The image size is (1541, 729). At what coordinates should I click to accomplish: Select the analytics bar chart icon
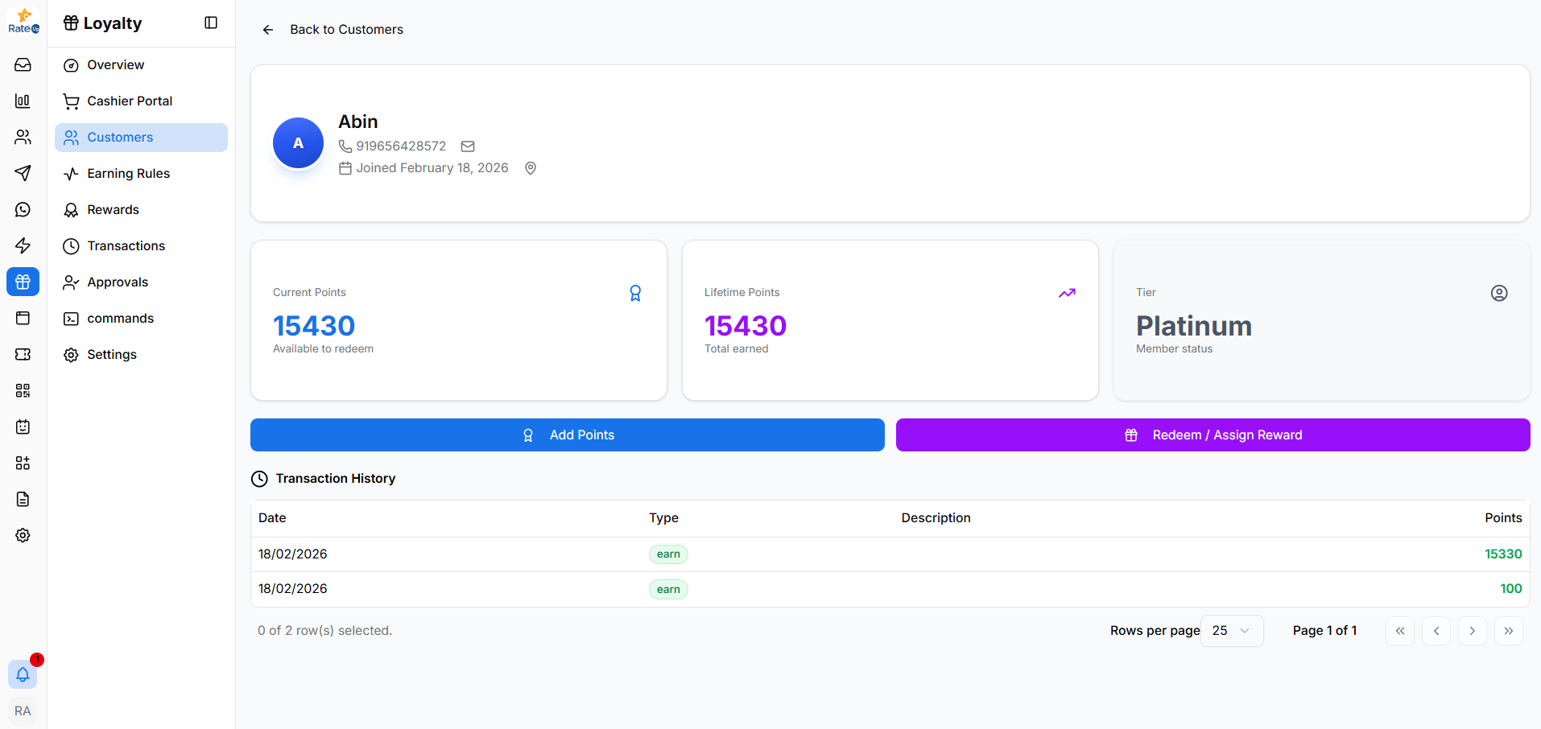point(23,101)
